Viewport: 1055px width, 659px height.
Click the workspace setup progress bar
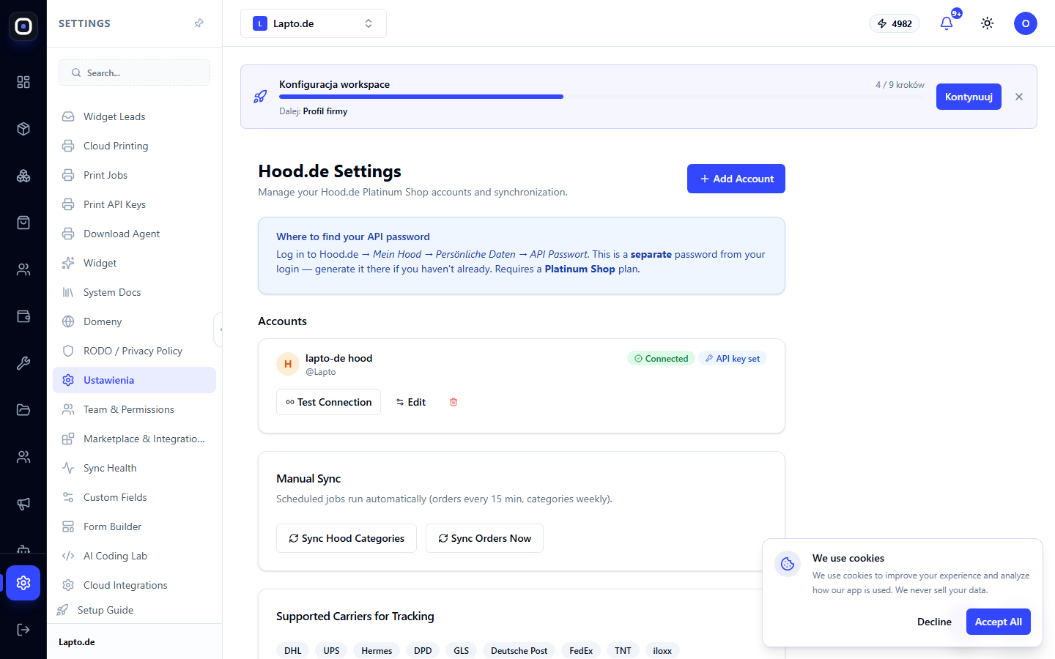click(x=601, y=97)
